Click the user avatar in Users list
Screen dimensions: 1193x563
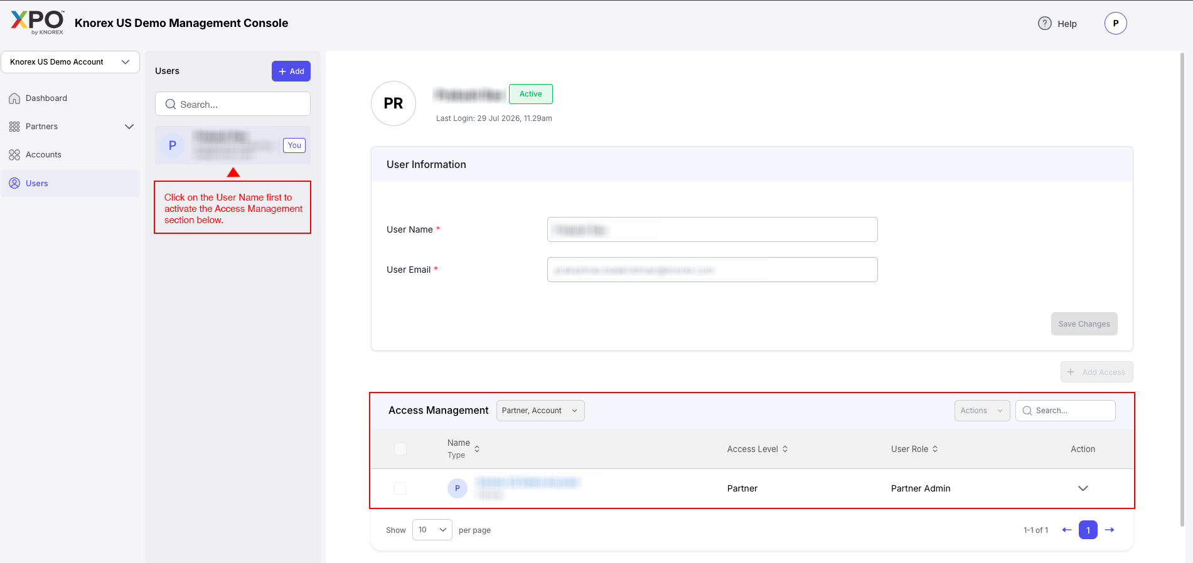[173, 145]
